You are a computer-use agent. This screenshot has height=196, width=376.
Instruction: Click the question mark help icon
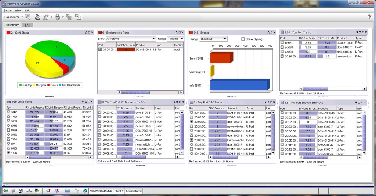pos(369,17)
